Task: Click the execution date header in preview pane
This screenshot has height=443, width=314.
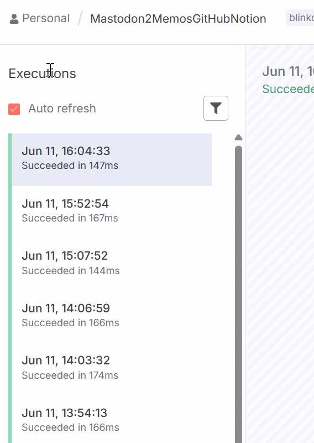Action: point(288,71)
